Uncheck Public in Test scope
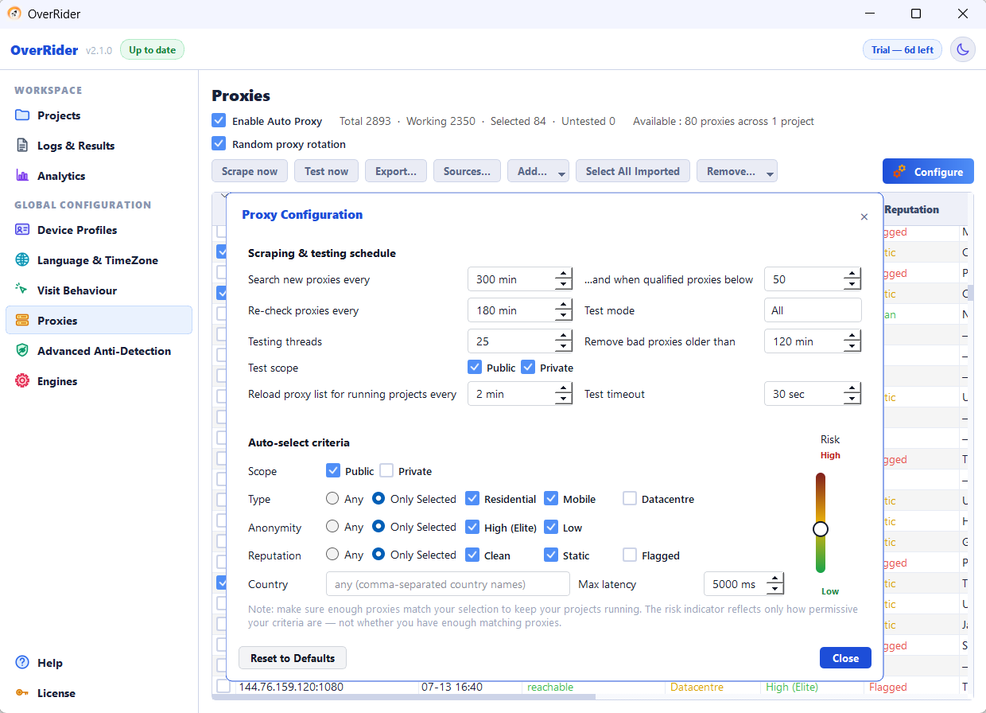The width and height of the screenshot is (986, 713). click(475, 368)
